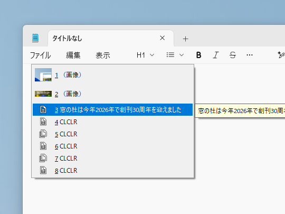Click the copy-files icon beside 5 CLCLR

[x=43, y=134]
